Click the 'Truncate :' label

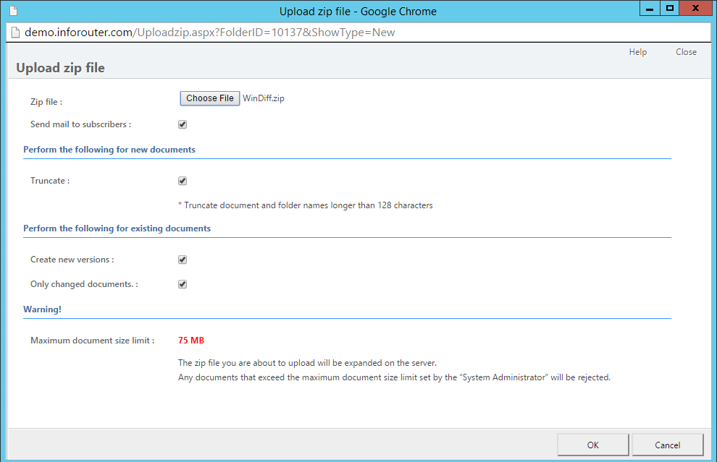coord(50,181)
